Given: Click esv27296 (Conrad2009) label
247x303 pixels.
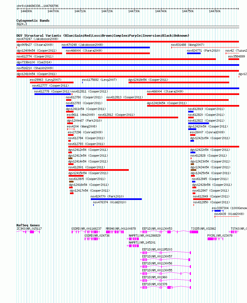Looking at the screenshot, I should point(85,132).
